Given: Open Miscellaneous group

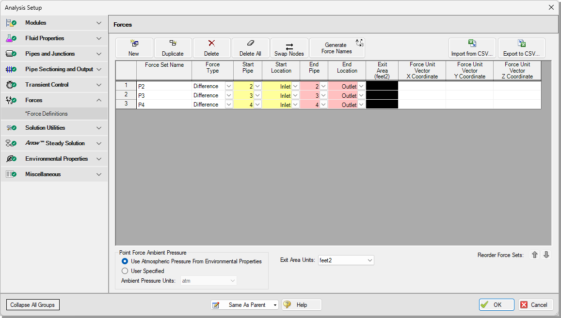Looking at the screenshot, I should [54, 174].
